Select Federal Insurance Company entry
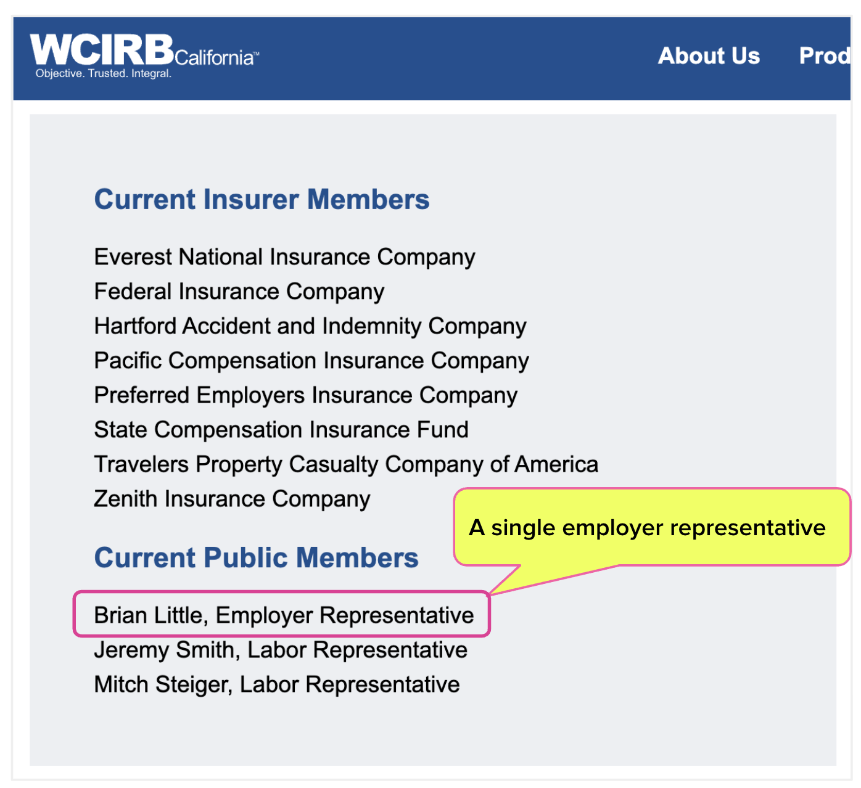 (239, 292)
